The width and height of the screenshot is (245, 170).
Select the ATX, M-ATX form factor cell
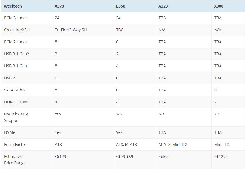(x=127, y=144)
